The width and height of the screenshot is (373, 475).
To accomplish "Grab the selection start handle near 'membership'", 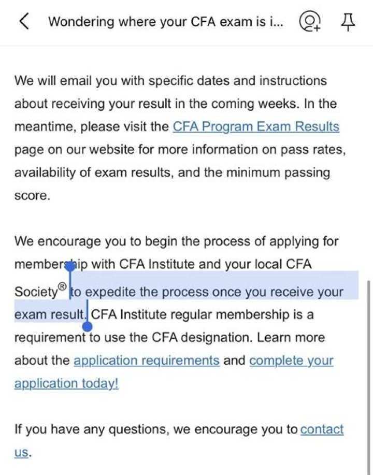I will 70,267.
